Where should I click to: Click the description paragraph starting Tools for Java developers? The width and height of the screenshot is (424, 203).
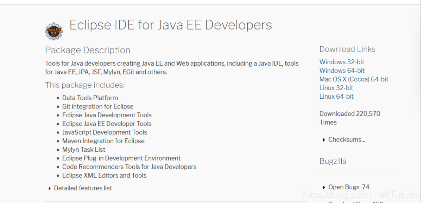coord(172,68)
